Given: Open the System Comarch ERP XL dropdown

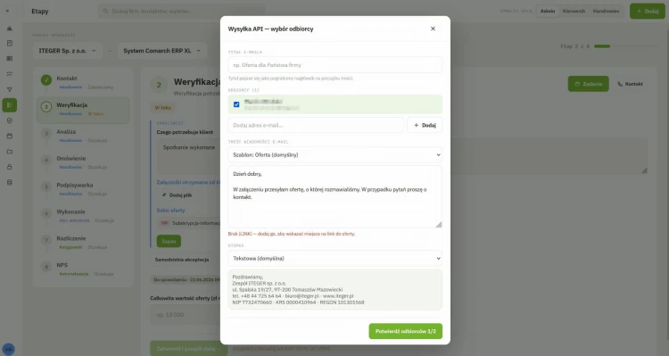Looking at the screenshot, I should click(162, 51).
